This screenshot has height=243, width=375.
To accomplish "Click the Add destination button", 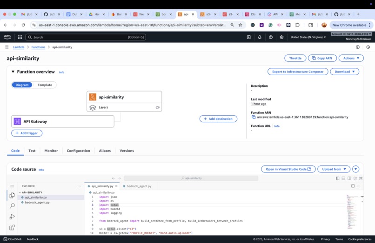I will click(218, 119).
